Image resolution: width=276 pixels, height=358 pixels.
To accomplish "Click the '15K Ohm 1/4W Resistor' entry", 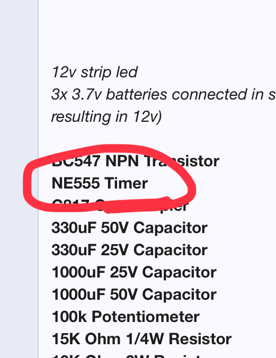I will click(x=141, y=339).
